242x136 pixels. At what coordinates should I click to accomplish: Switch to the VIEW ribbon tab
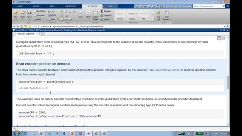tap(110, 6)
